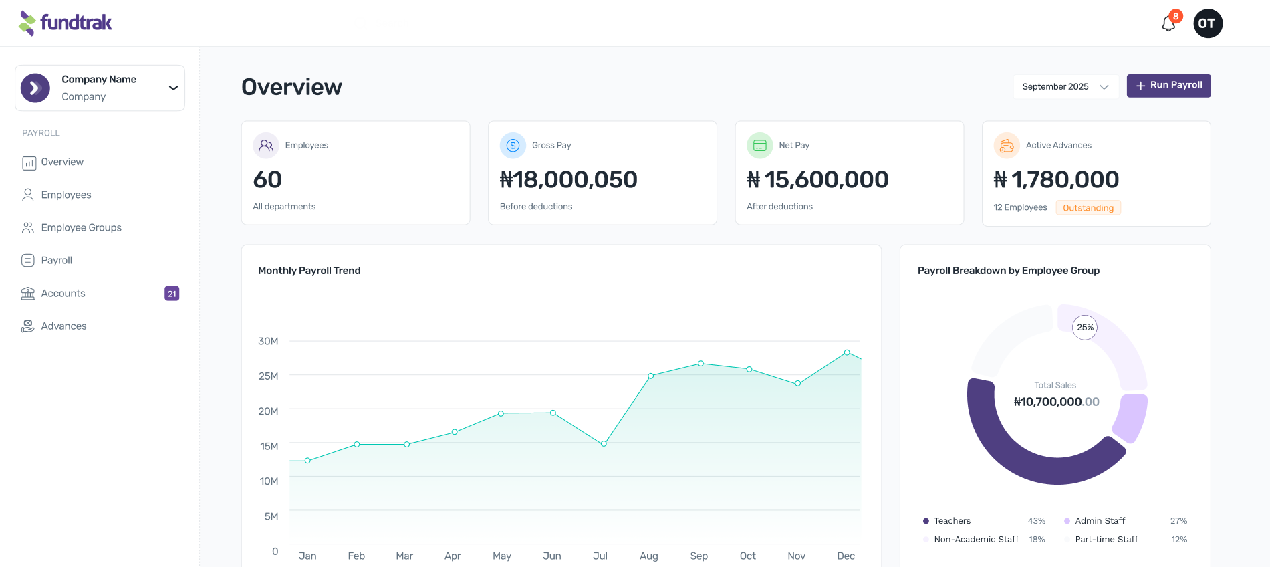Open the notifications bell
This screenshot has width=1270, height=567.
click(1168, 24)
